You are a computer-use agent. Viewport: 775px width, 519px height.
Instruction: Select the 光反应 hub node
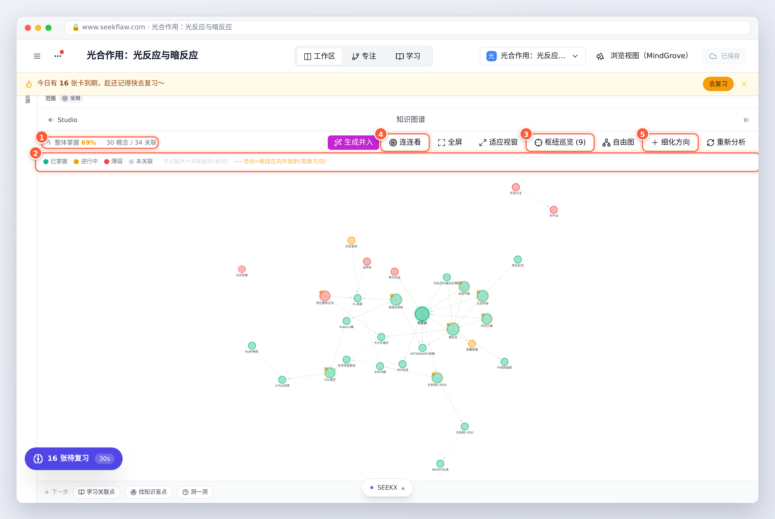pyautogui.click(x=422, y=314)
